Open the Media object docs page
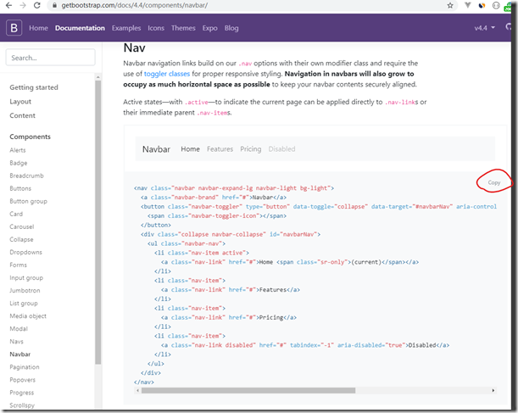518x413 pixels. click(x=28, y=315)
